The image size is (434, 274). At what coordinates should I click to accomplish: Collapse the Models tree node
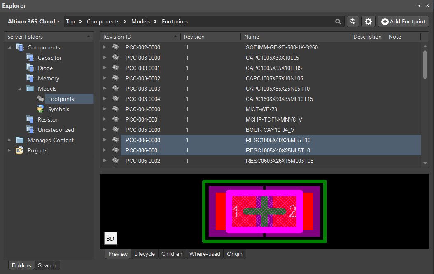pyautogui.click(x=20, y=89)
